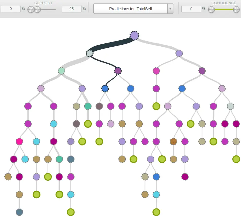Click the left handle of the Support slider
Viewport: 241px width, 216px height.
(30, 9)
